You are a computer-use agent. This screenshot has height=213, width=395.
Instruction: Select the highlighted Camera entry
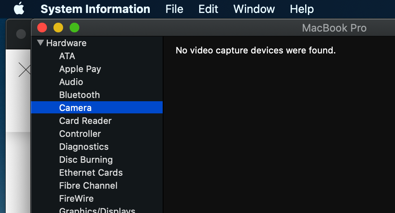(x=75, y=108)
